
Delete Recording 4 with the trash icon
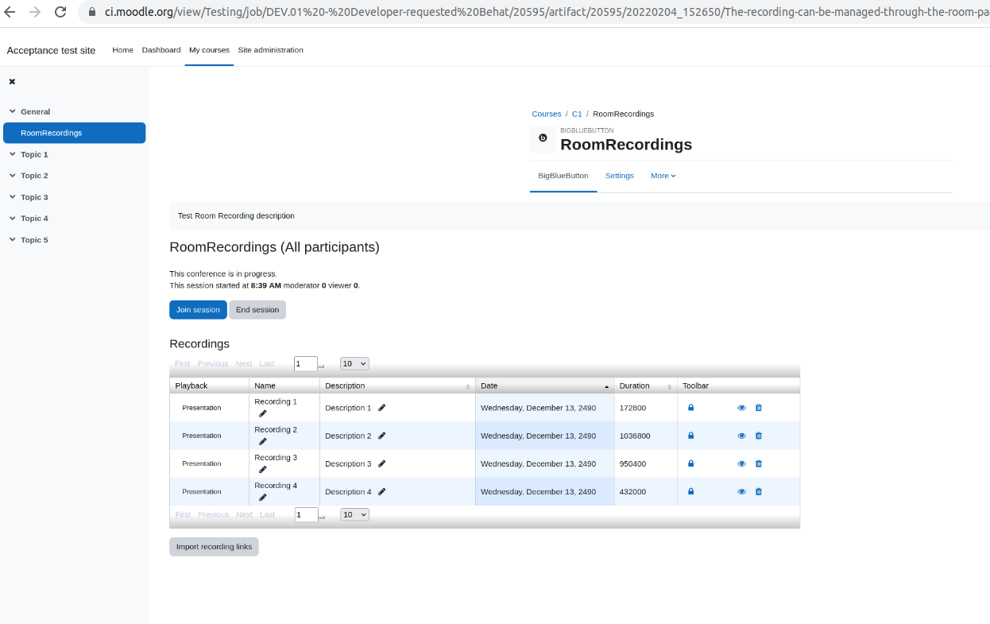(758, 491)
